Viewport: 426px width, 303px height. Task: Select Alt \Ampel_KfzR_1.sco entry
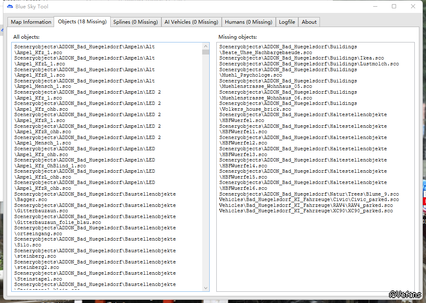(84, 72)
